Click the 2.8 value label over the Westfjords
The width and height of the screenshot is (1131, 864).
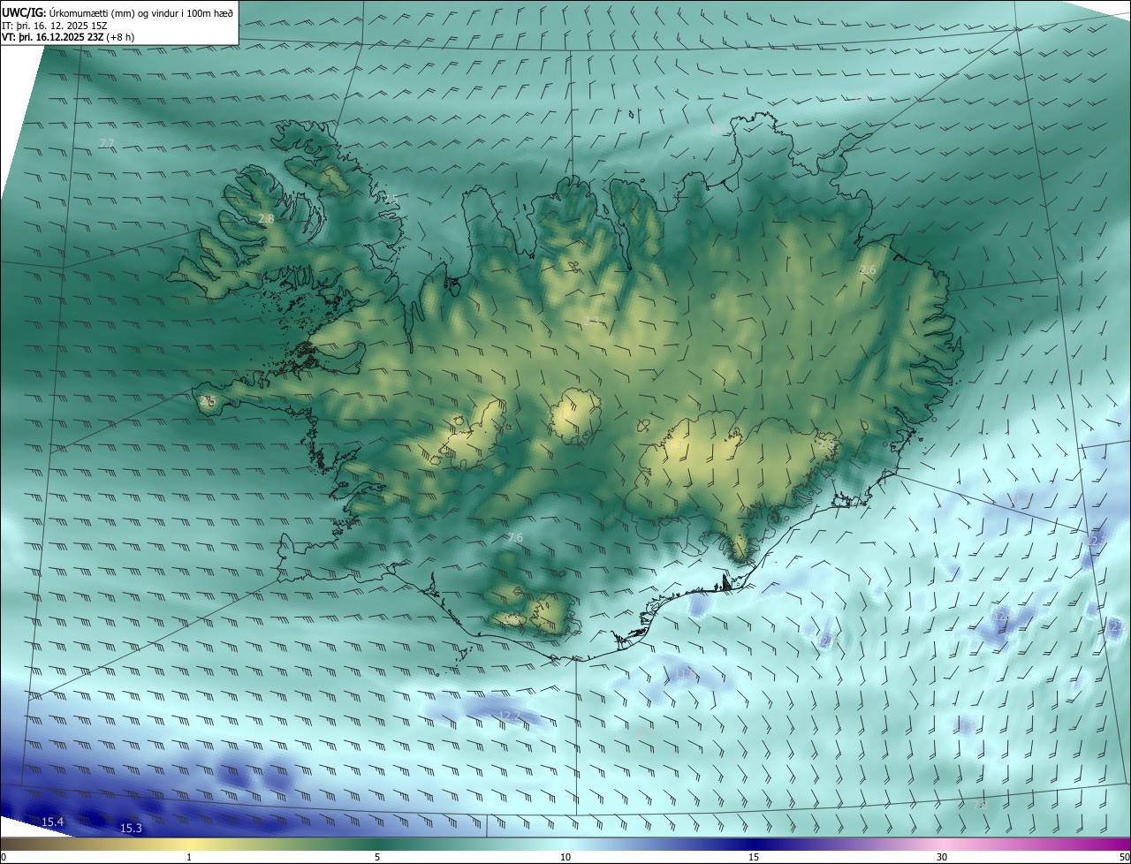[x=266, y=218]
